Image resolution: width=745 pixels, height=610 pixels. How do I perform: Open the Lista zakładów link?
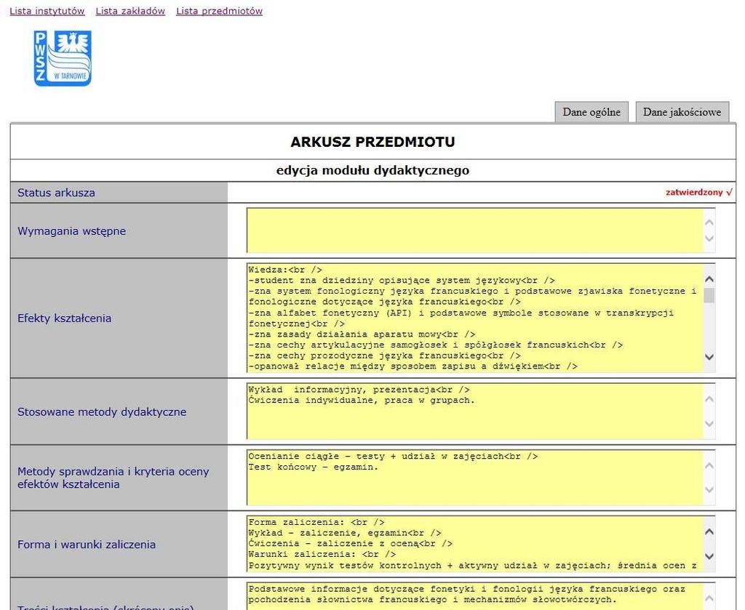pos(130,11)
